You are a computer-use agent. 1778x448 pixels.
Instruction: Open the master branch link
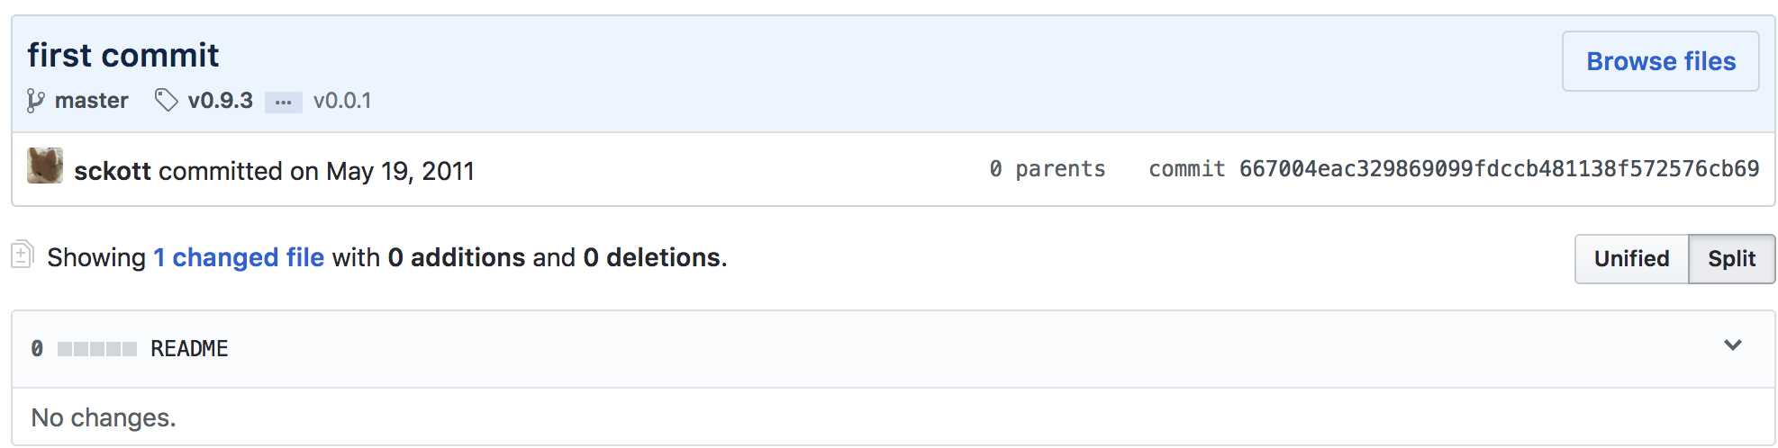tap(91, 101)
